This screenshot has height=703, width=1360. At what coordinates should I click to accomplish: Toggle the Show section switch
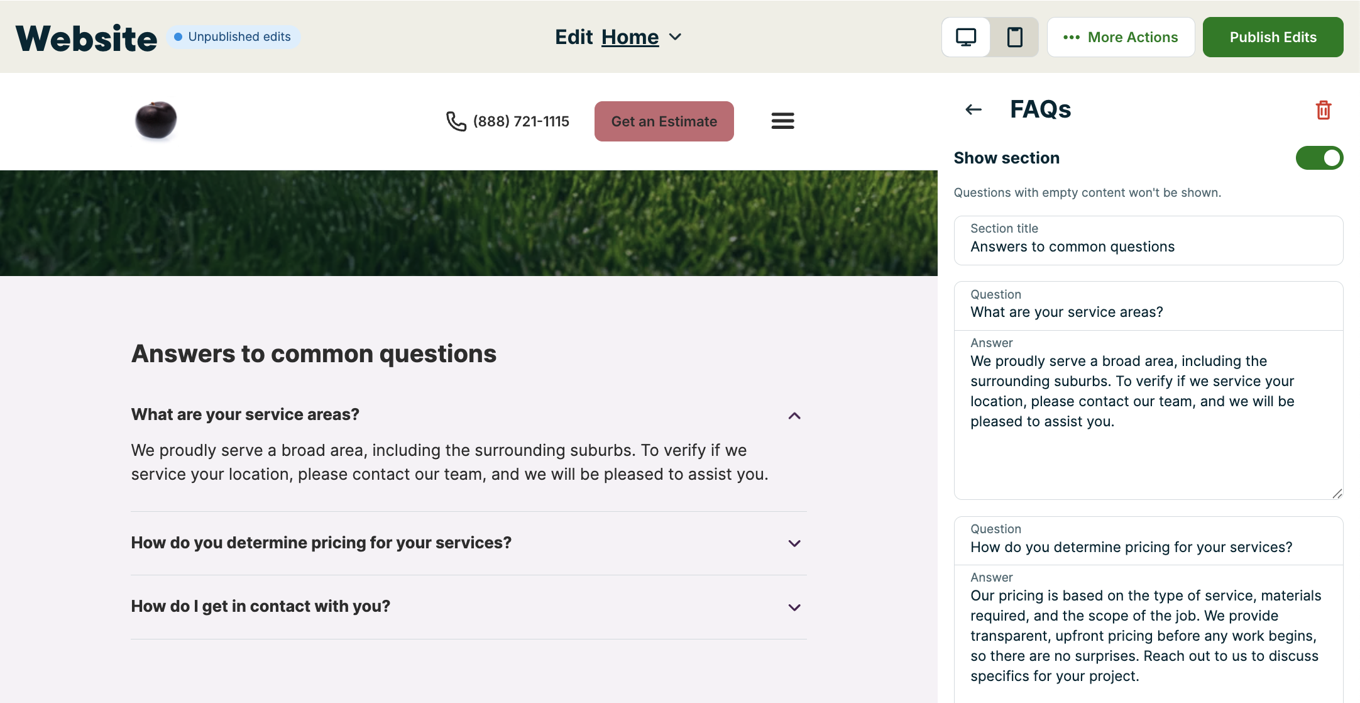[1319, 158]
